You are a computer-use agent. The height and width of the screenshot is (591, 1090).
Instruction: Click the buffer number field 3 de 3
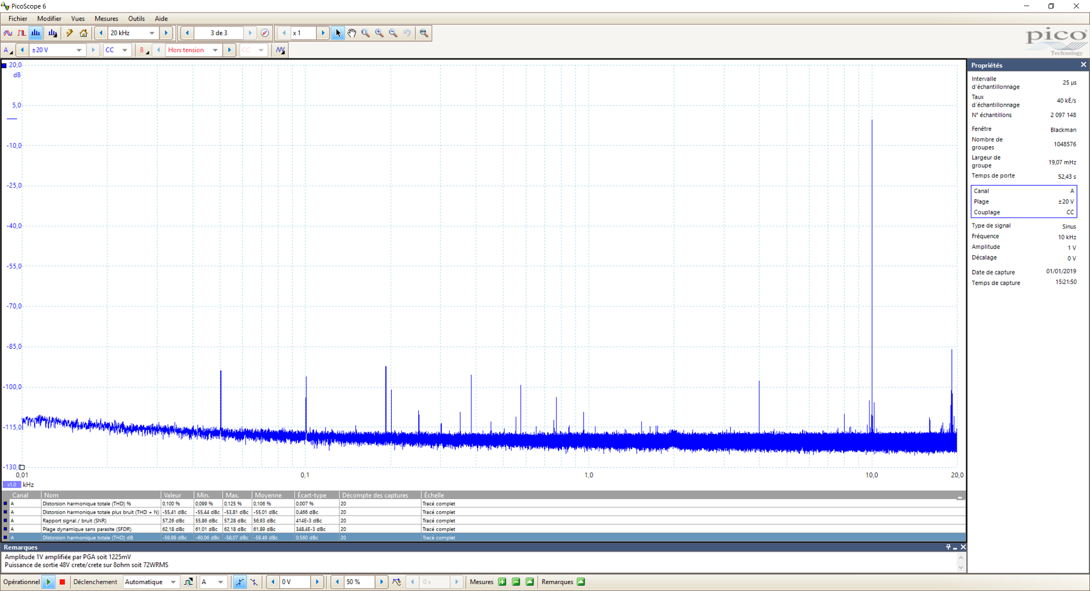219,33
